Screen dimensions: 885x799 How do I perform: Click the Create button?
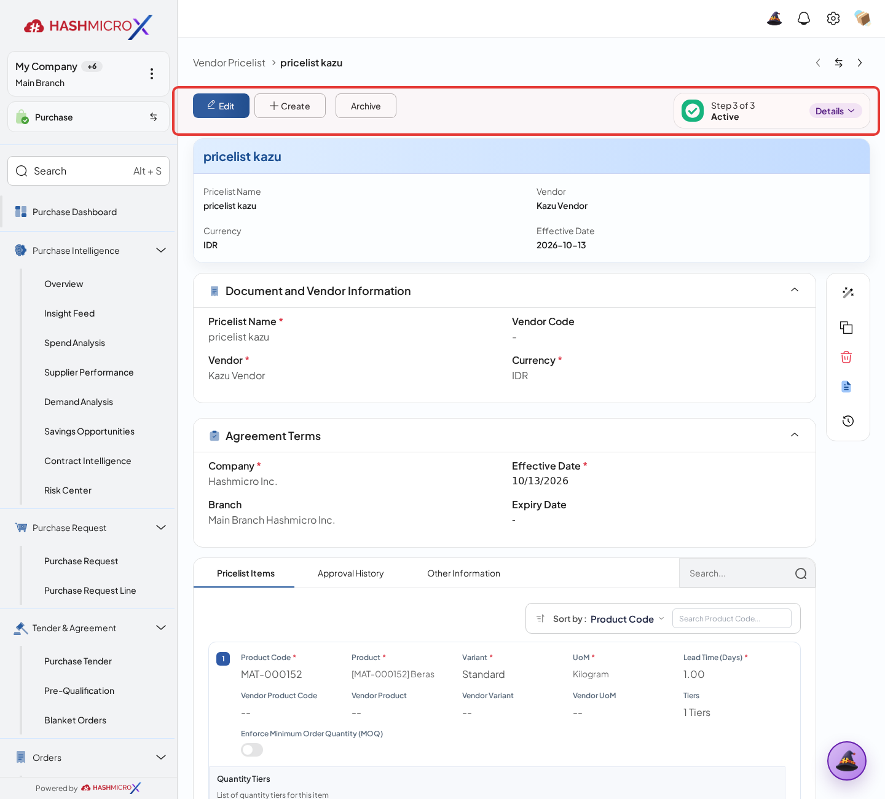290,106
